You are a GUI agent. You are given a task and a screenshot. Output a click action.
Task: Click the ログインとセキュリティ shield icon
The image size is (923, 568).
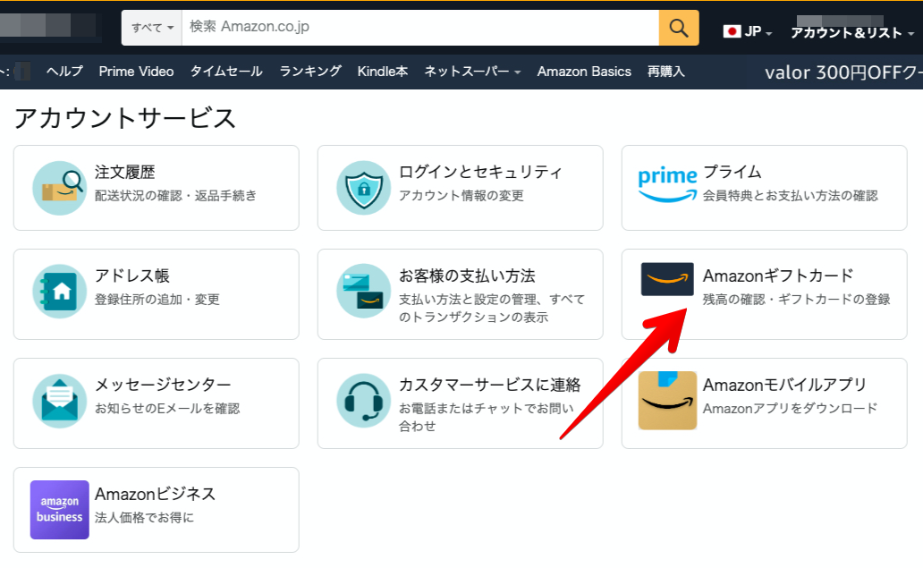(x=363, y=188)
